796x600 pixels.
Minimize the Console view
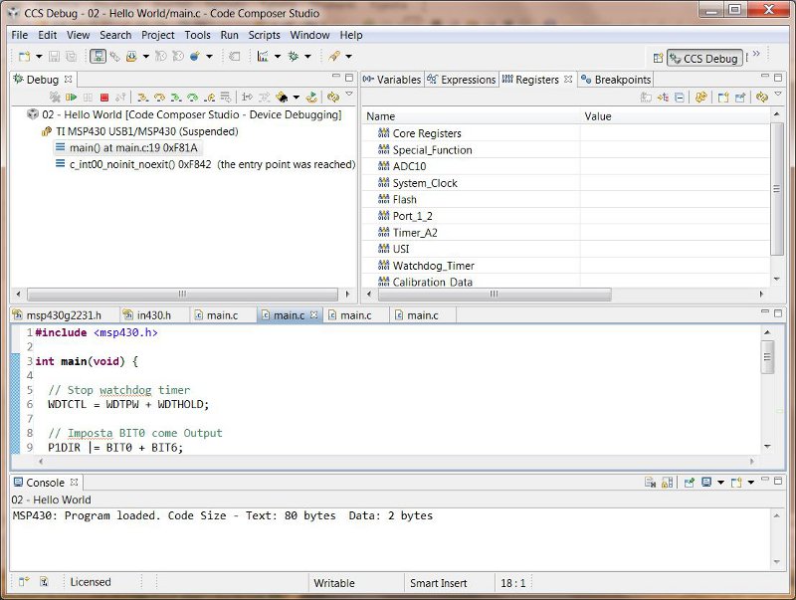[765, 480]
